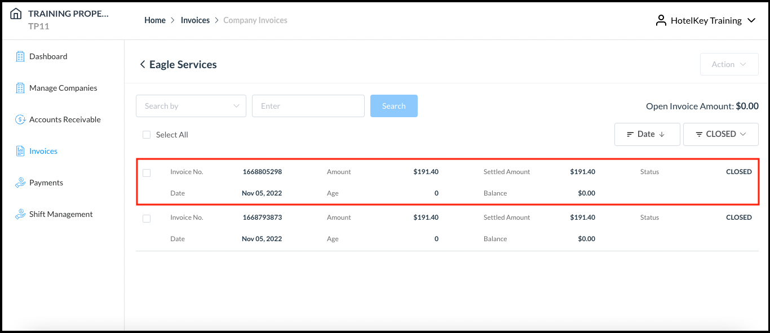Image resolution: width=770 pixels, height=333 pixels.
Task: Click the user profile icon near HotelKey Training
Action: coord(661,20)
